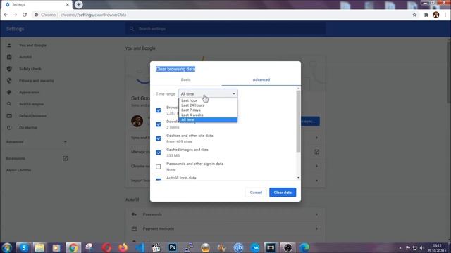
Task: Uncheck Cached images and files
Action: [158, 153]
